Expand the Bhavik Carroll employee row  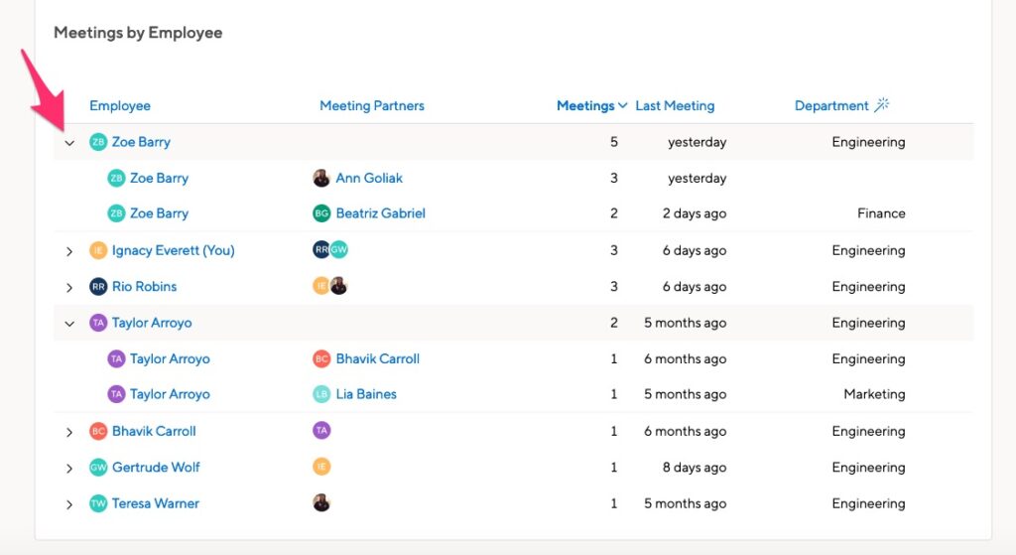69,432
